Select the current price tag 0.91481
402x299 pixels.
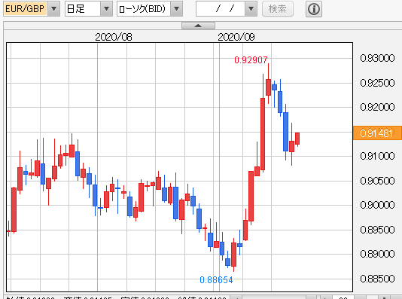coord(377,133)
